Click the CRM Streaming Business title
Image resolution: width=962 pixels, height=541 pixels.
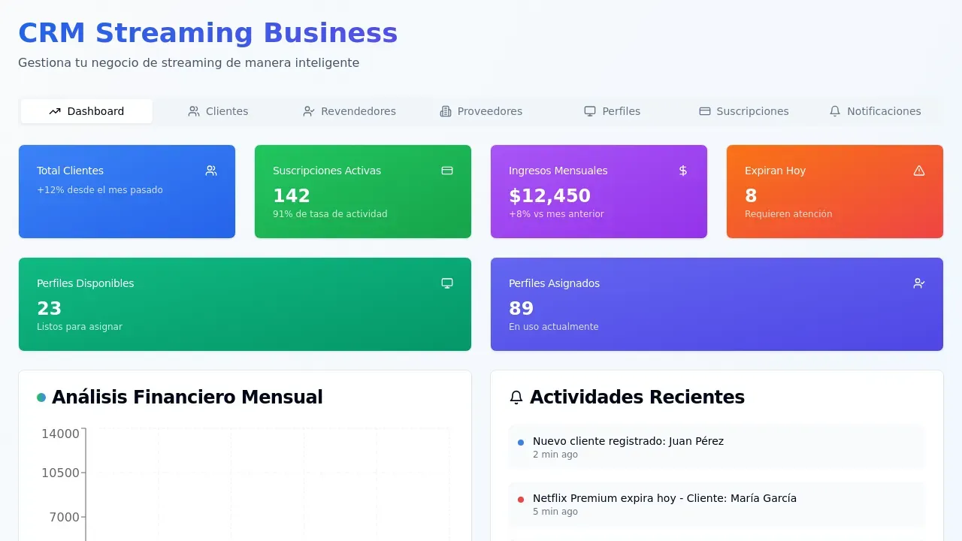coord(207,33)
